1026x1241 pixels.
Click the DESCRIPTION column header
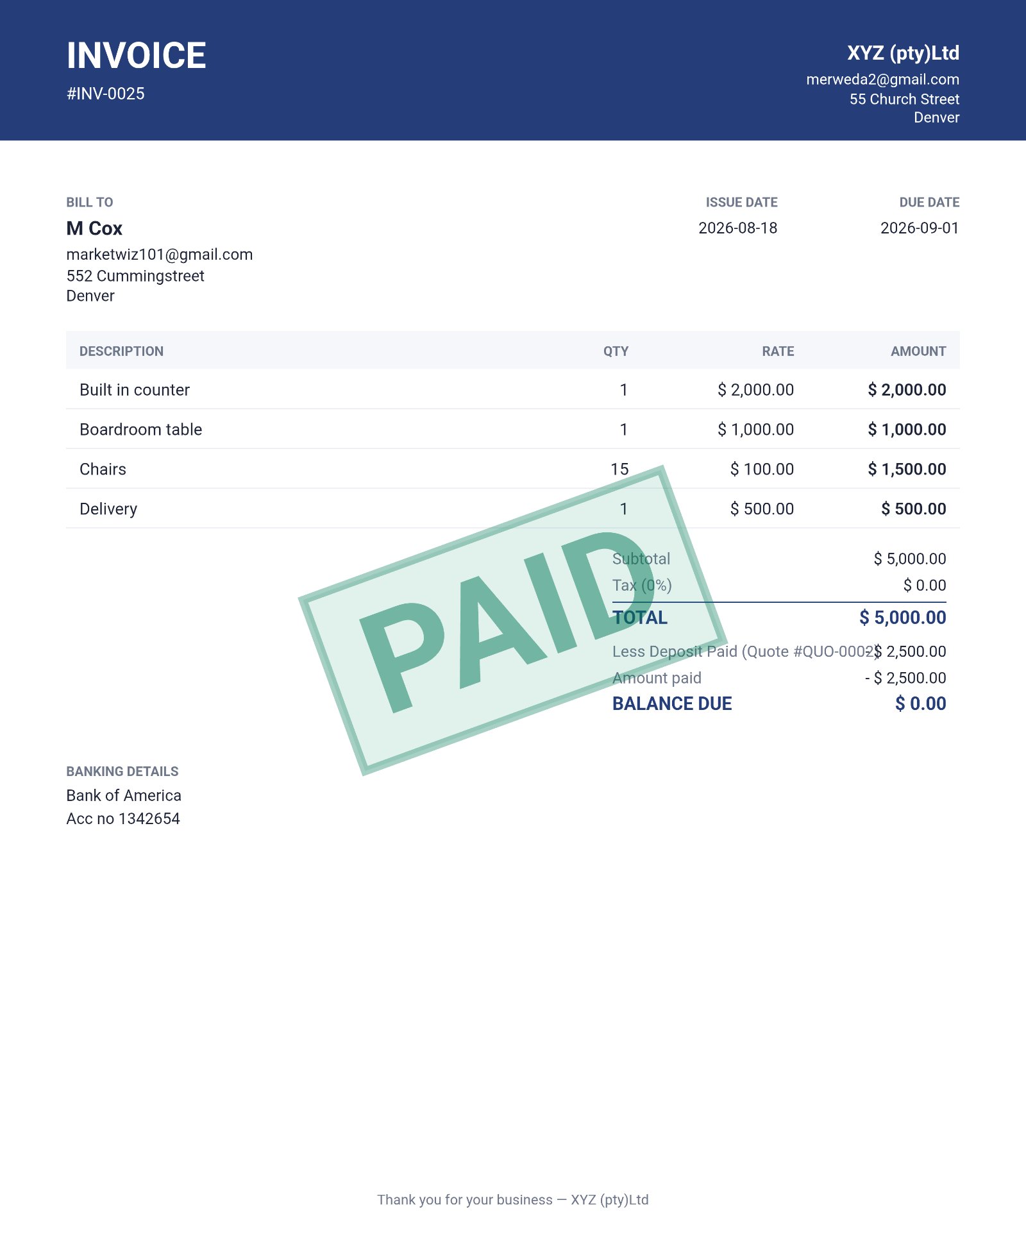[x=121, y=351]
